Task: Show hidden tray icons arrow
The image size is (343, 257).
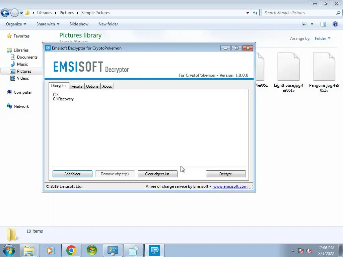Action: pos(293,251)
